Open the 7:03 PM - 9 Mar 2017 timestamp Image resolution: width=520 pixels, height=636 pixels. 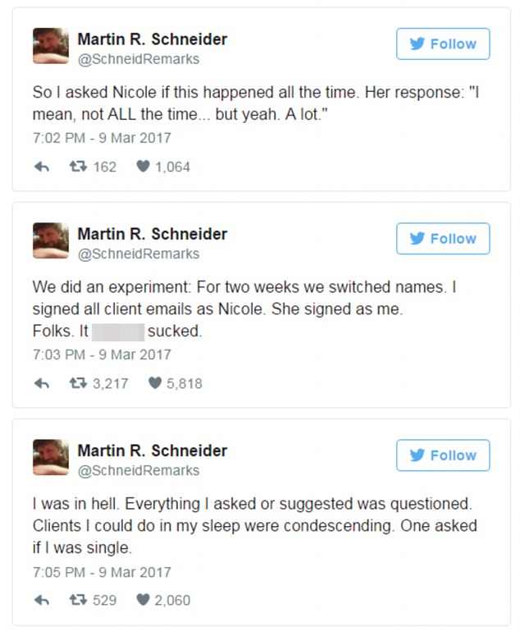tap(102, 355)
